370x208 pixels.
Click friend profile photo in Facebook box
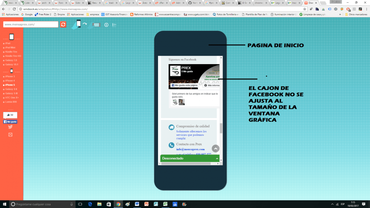coord(181,102)
